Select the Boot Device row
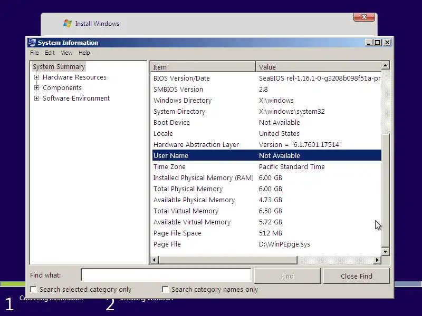Viewport: 422px width, 316px height. click(267, 122)
